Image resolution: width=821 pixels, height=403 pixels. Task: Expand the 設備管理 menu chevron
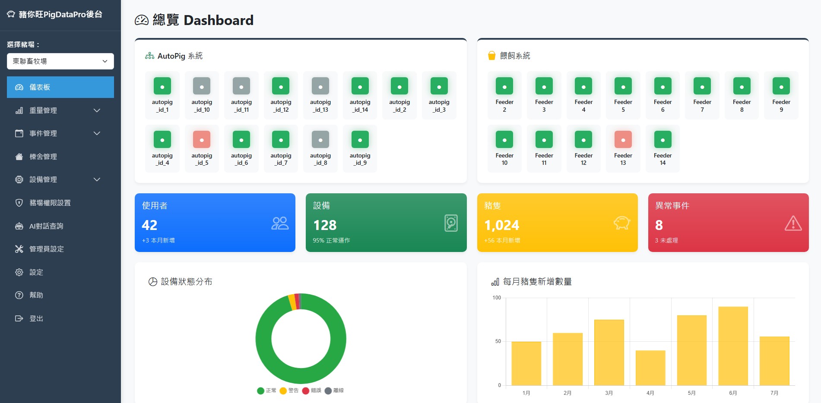pyautogui.click(x=97, y=179)
